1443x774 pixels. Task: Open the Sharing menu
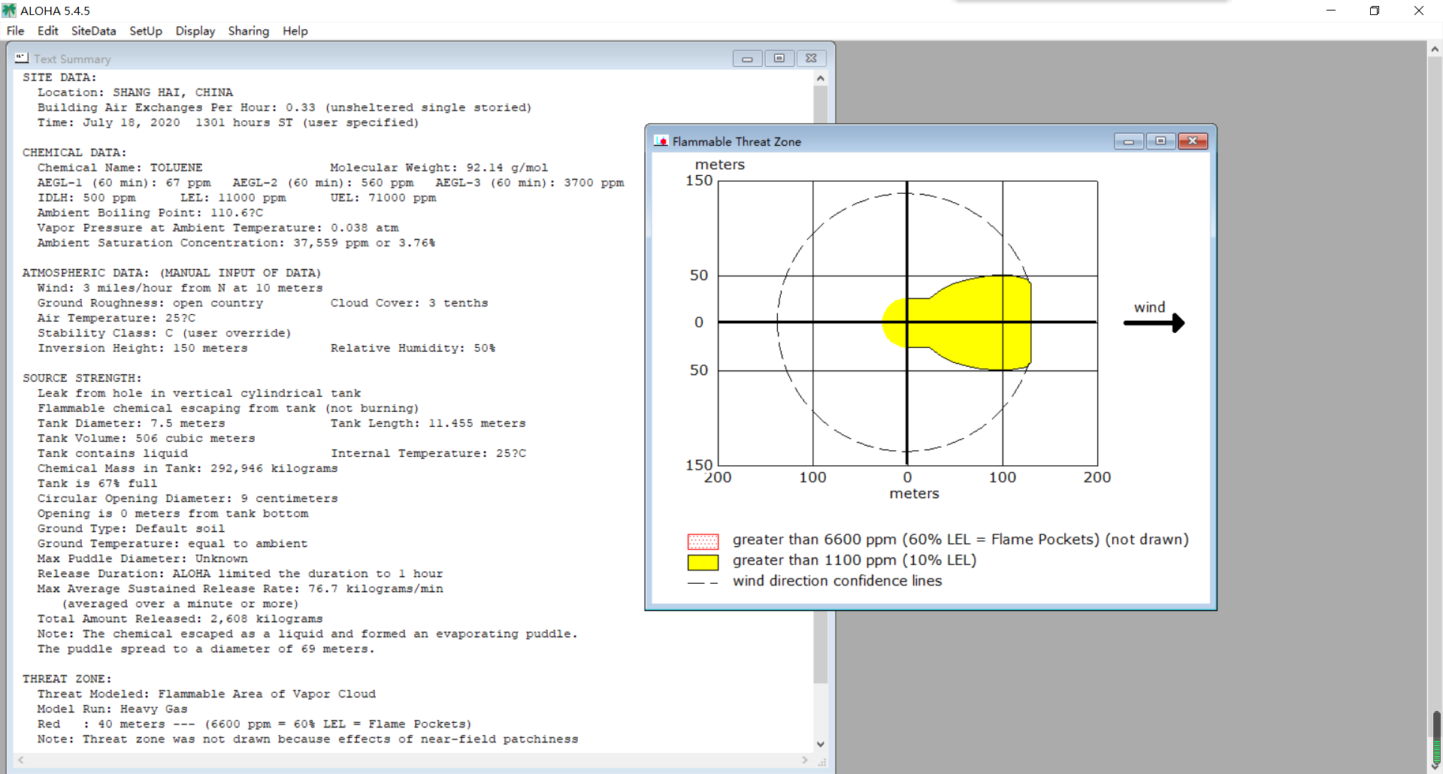click(249, 31)
